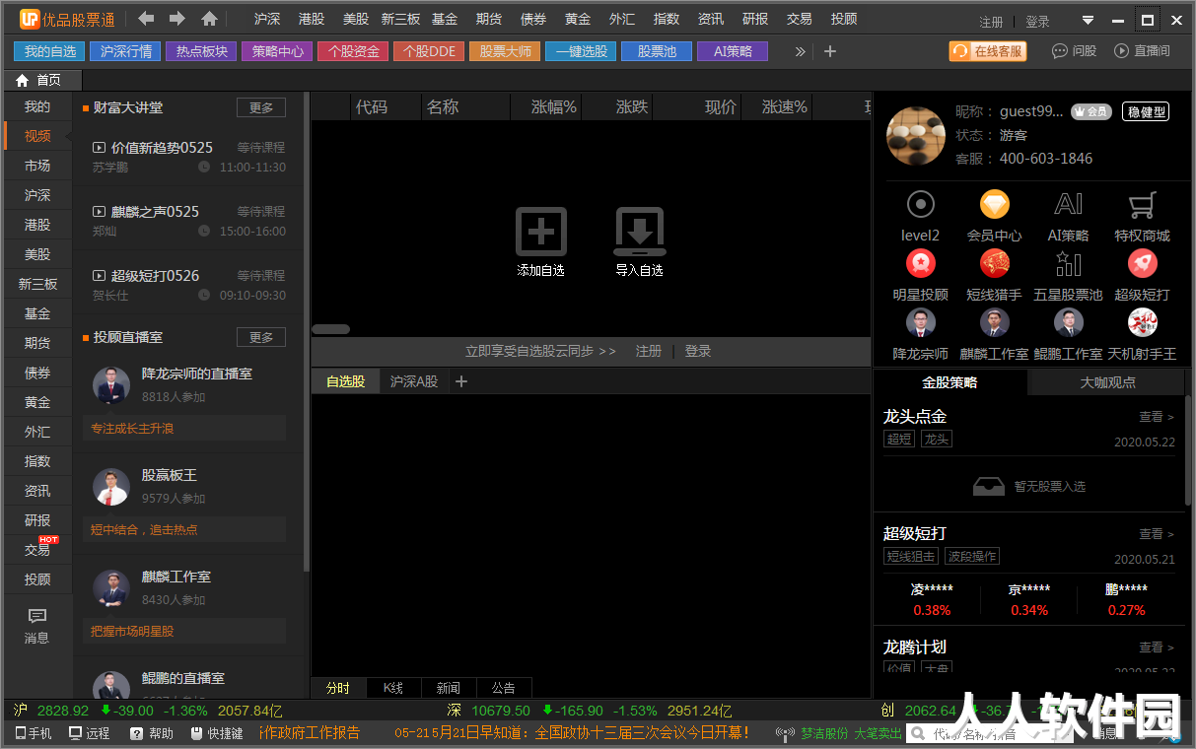Click the 添加自选 plus icon
The height and width of the screenshot is (749, 1196).
click(541, 233)
